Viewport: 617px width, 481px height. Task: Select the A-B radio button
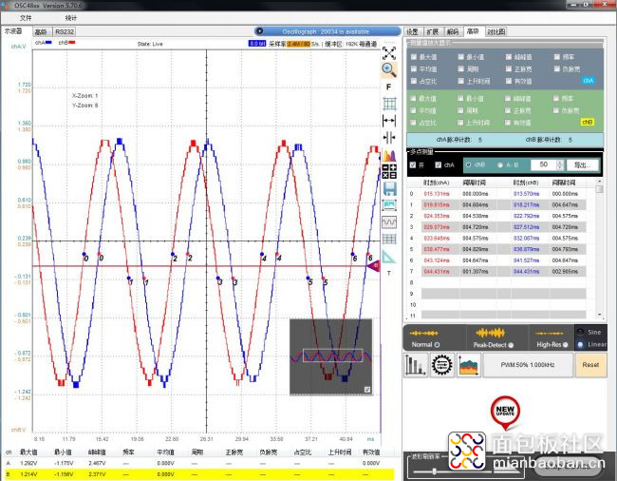pyautogui.click(x=500, y=165)
